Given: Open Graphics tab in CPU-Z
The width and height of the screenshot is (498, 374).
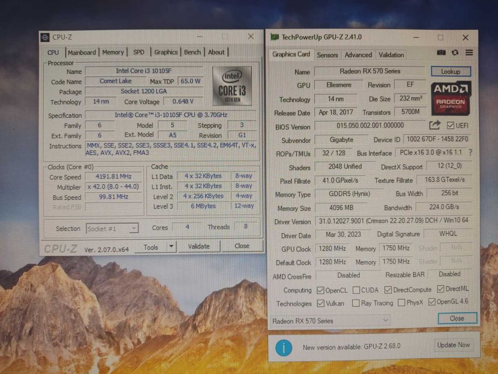Looking at the screenshot, I should pos(166,52).
